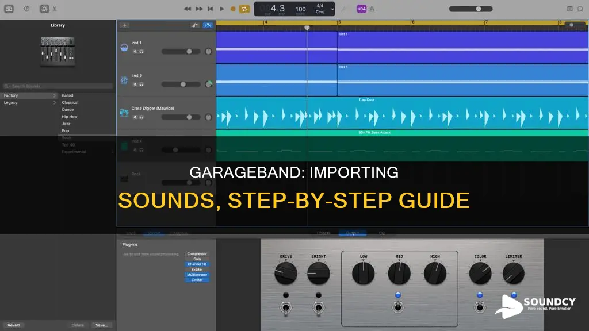This screenshot has height=331, width=589.
Task: Mute the Inst 3 track
Action: pos(135,84)
